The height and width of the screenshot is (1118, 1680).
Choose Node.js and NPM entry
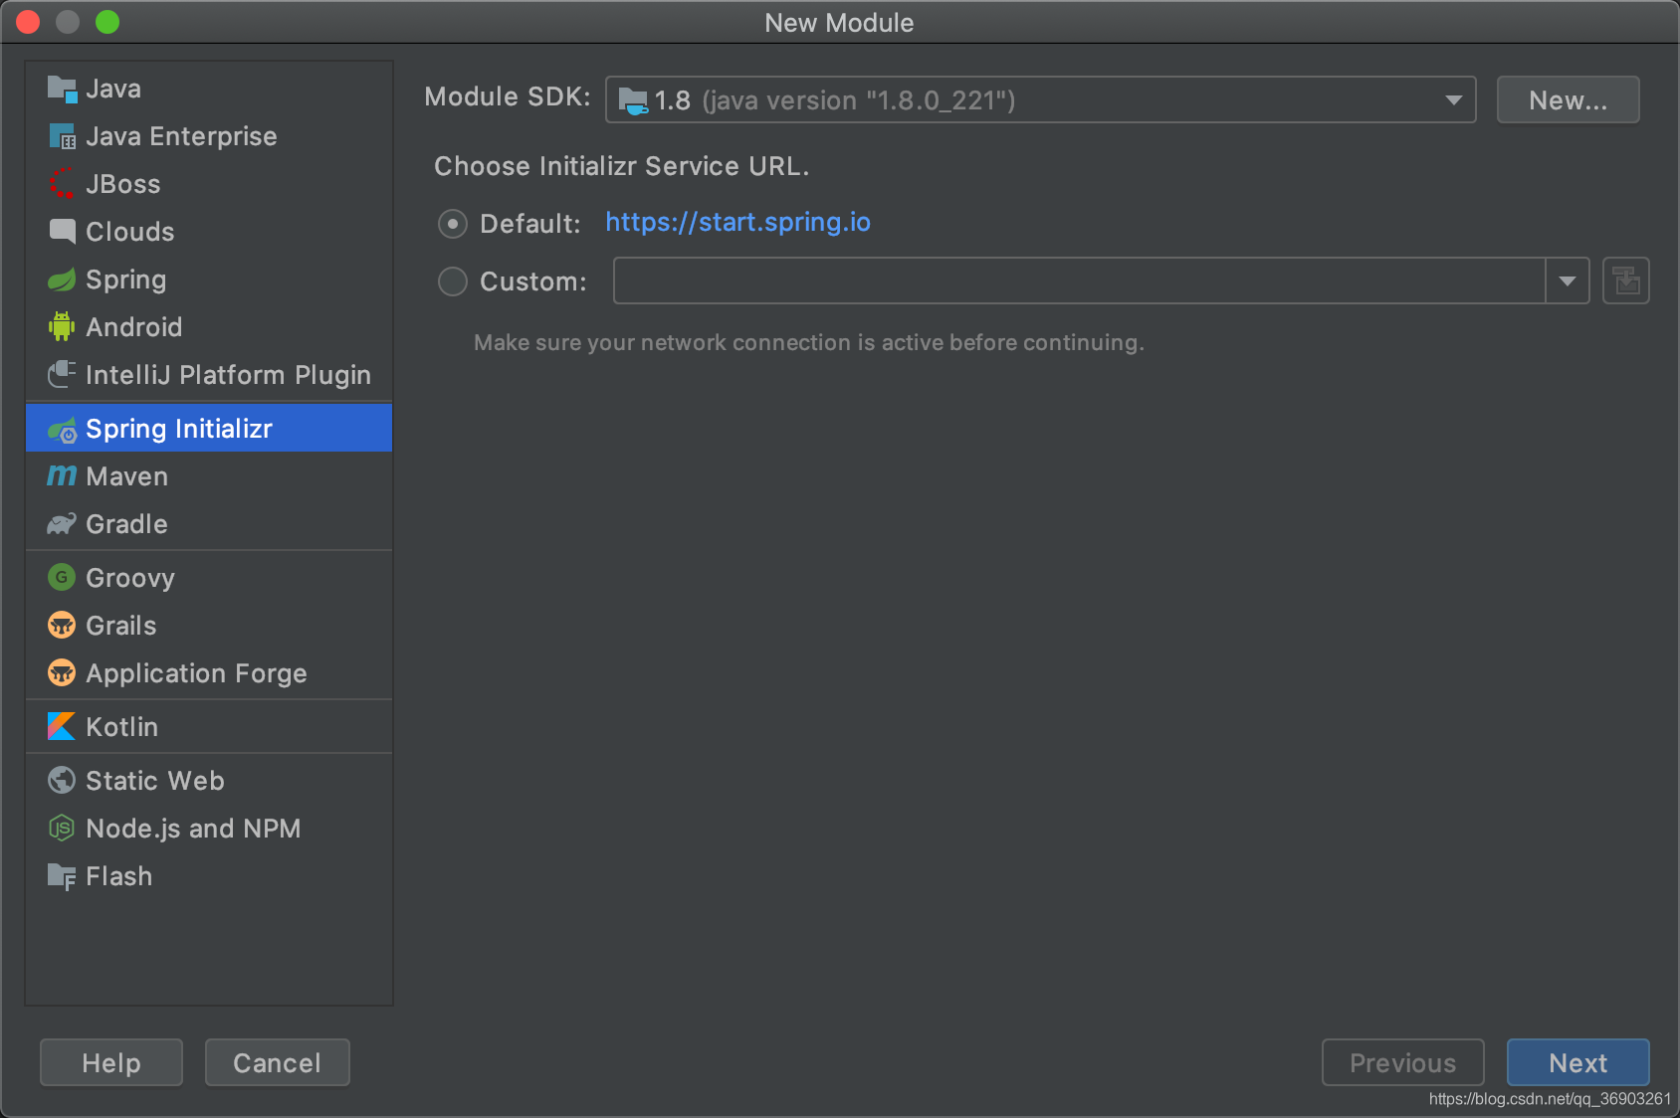pyautogui.click(x=209, y=829)
